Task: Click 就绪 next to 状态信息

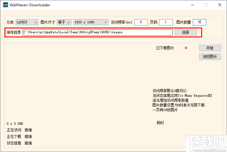Action: (28, 143)
